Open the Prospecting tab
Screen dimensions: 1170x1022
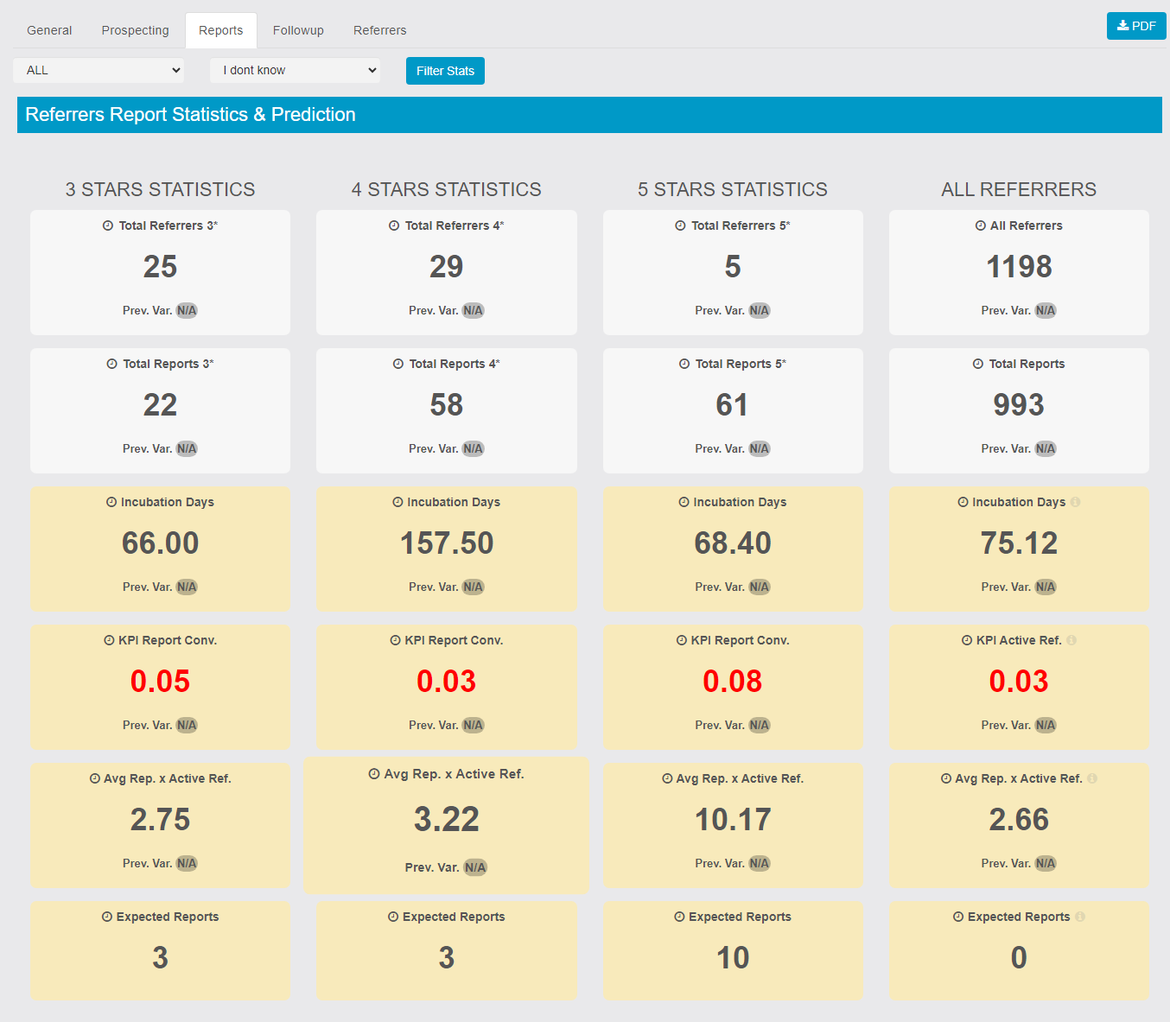[x=135, y=30]
